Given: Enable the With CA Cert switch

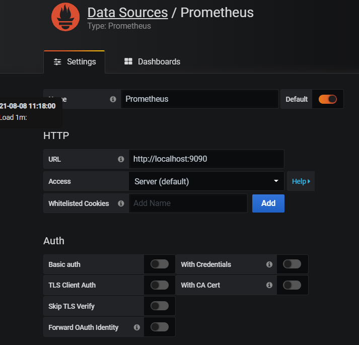Looking at the screenshot, I should (292, 285).
